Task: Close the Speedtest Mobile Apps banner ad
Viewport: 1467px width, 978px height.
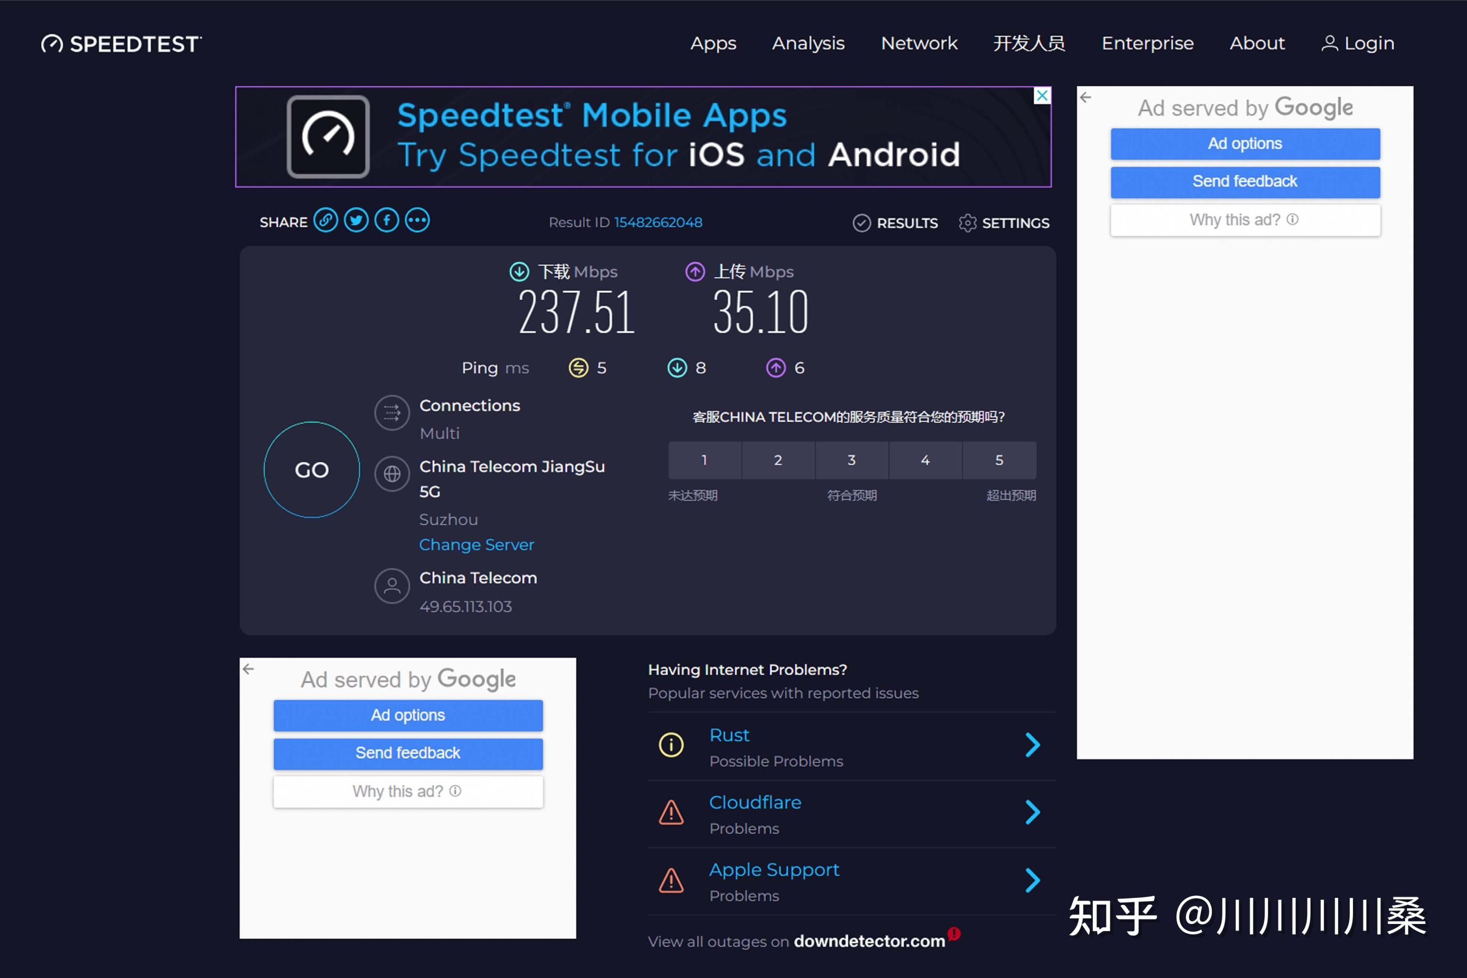Action: coord(1042,96)
